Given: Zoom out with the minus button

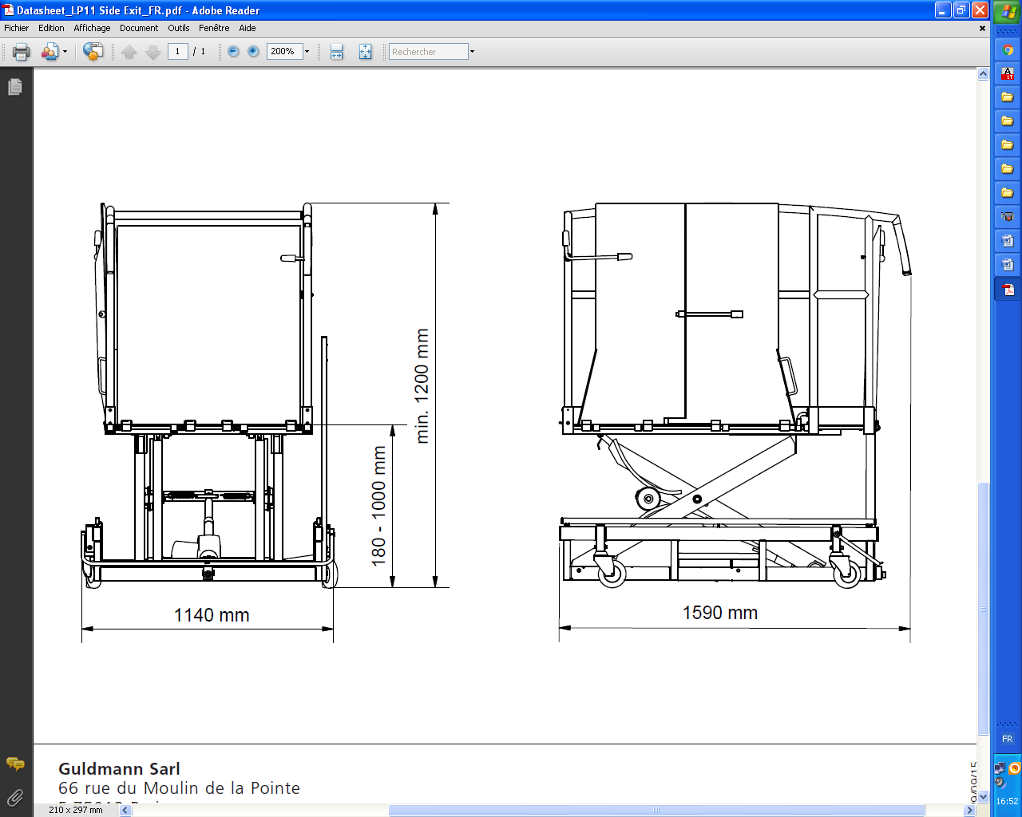Looking at the screenshot, I should (233, 52).
